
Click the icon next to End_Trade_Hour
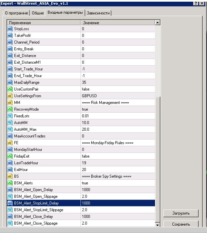10,76
